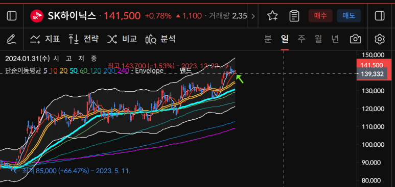
Task: Switch to 일 daily chart tab
Action: 285,39
